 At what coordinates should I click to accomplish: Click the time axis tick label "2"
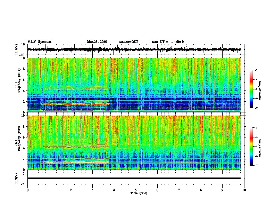pyautogui.click(x=71, y=190)
